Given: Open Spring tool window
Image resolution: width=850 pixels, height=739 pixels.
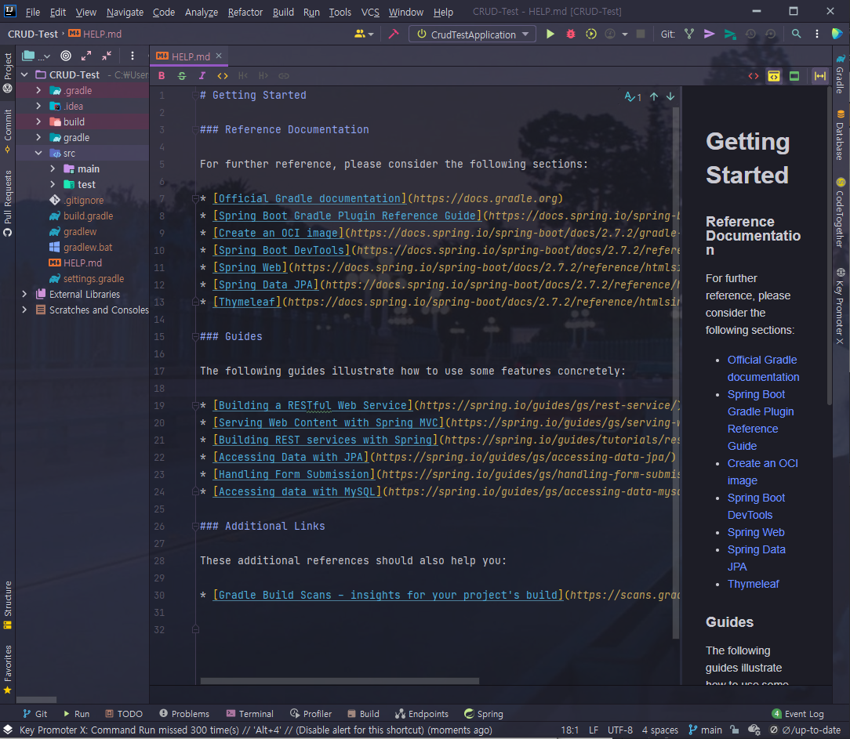Looking at the screenshot, I should coord(484,714).
